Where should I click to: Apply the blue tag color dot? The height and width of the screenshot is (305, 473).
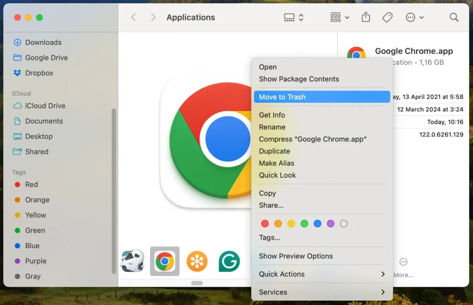click(x=317, y=224)
